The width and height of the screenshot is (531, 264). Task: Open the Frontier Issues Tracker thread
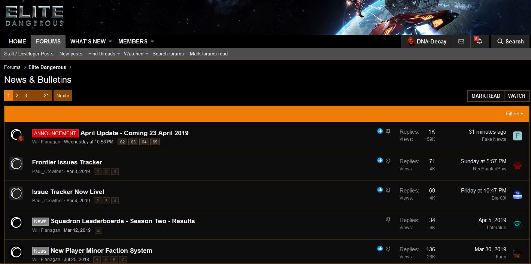(x=67, y=162)
